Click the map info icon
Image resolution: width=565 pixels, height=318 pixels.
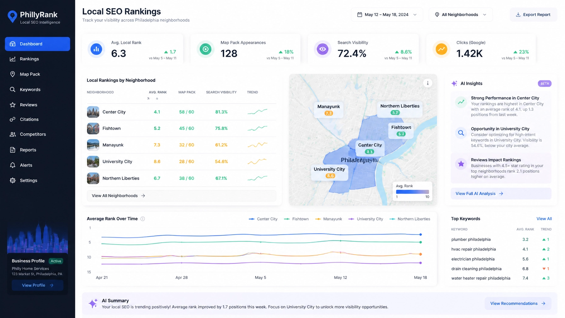coord(428,83)
